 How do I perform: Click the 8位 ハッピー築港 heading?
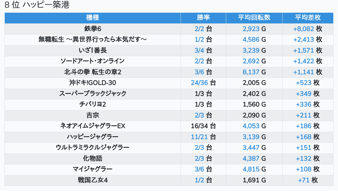(x=37, y=5)
